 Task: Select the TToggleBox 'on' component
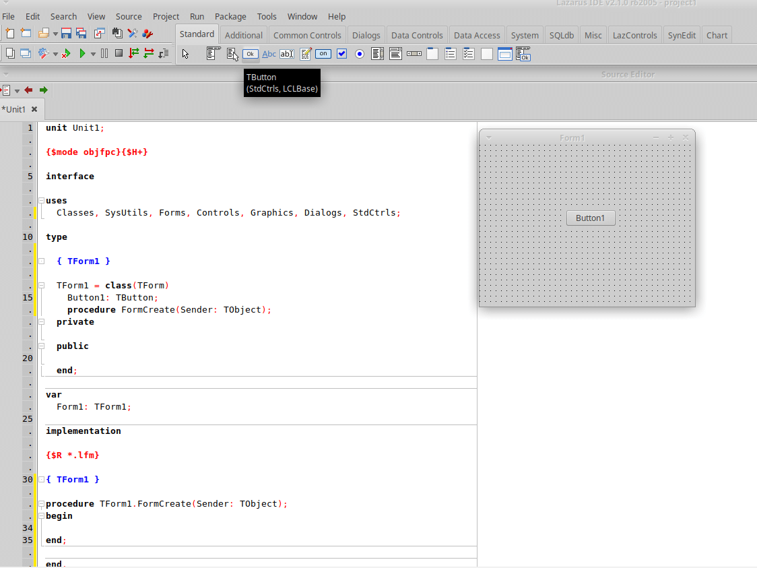[323, 54]
